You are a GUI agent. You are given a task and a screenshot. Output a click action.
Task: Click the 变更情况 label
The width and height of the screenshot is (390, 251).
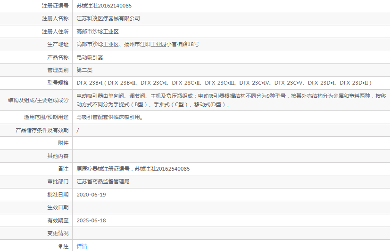tap(58, 233)
